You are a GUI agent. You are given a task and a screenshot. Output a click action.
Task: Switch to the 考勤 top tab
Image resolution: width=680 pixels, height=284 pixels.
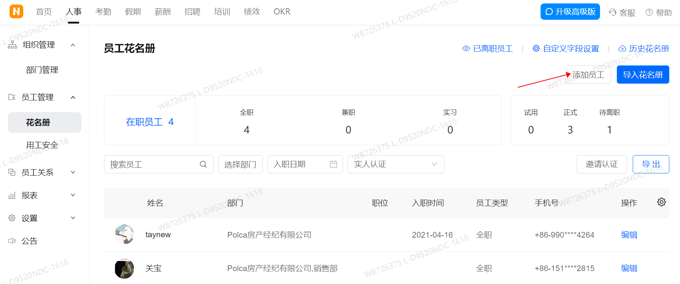pos(103,12)
